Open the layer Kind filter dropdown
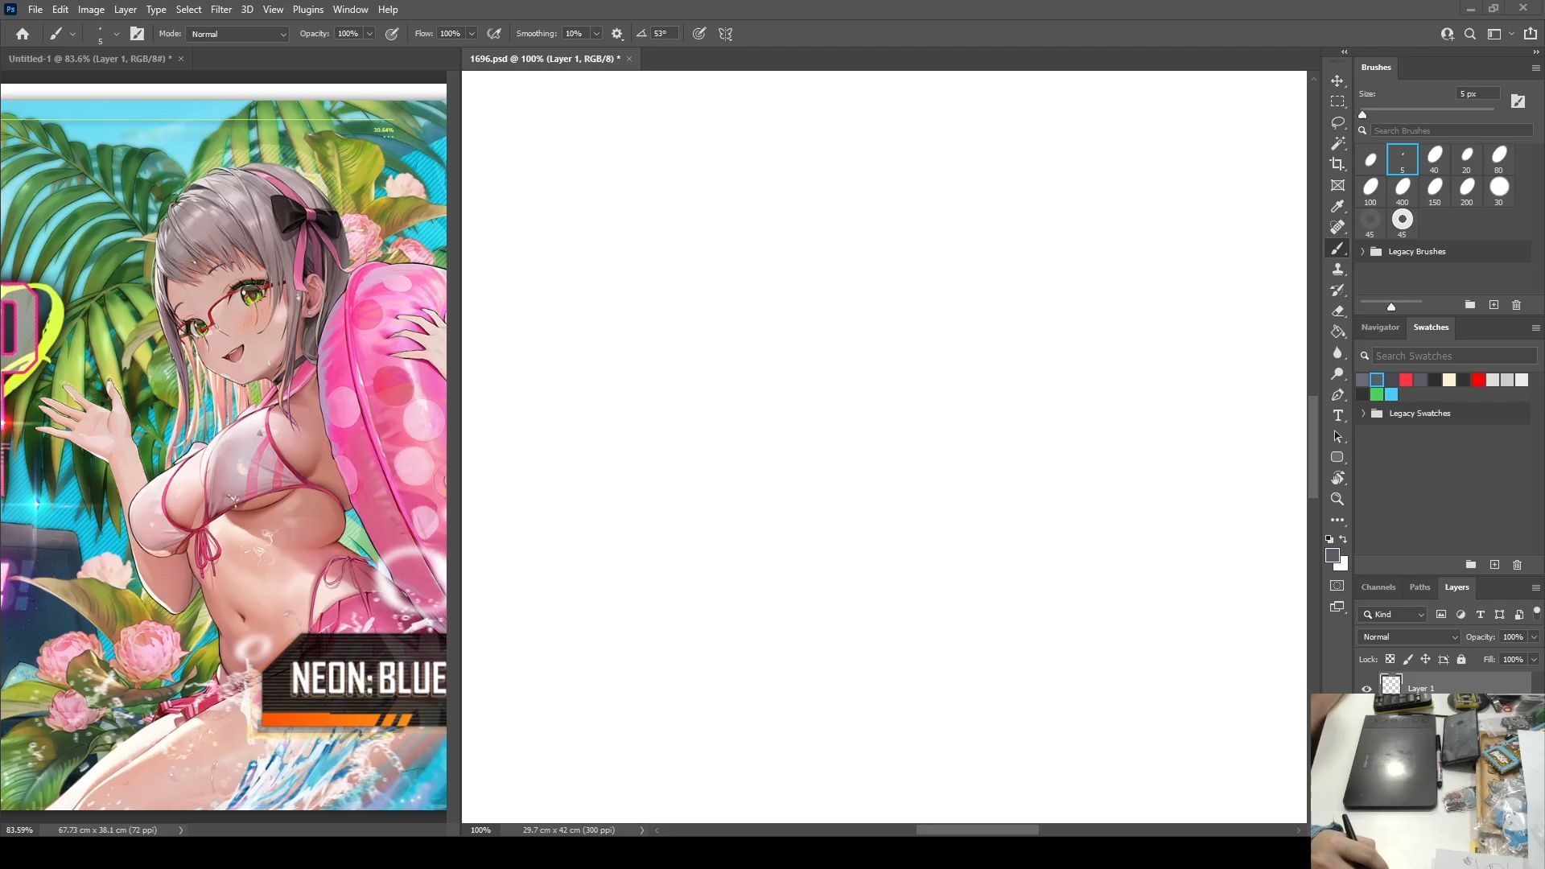Image resolution: width=1545 pixels, height=869 pixels. click(1394, 615)
